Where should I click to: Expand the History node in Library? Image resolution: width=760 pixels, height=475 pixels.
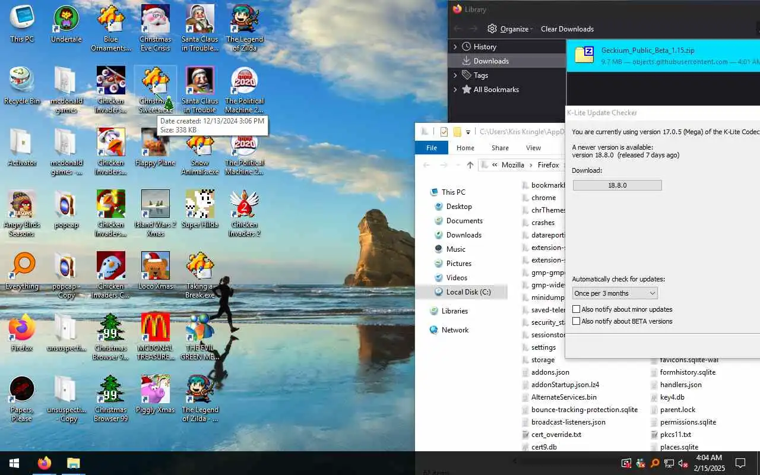pos(455,46)
